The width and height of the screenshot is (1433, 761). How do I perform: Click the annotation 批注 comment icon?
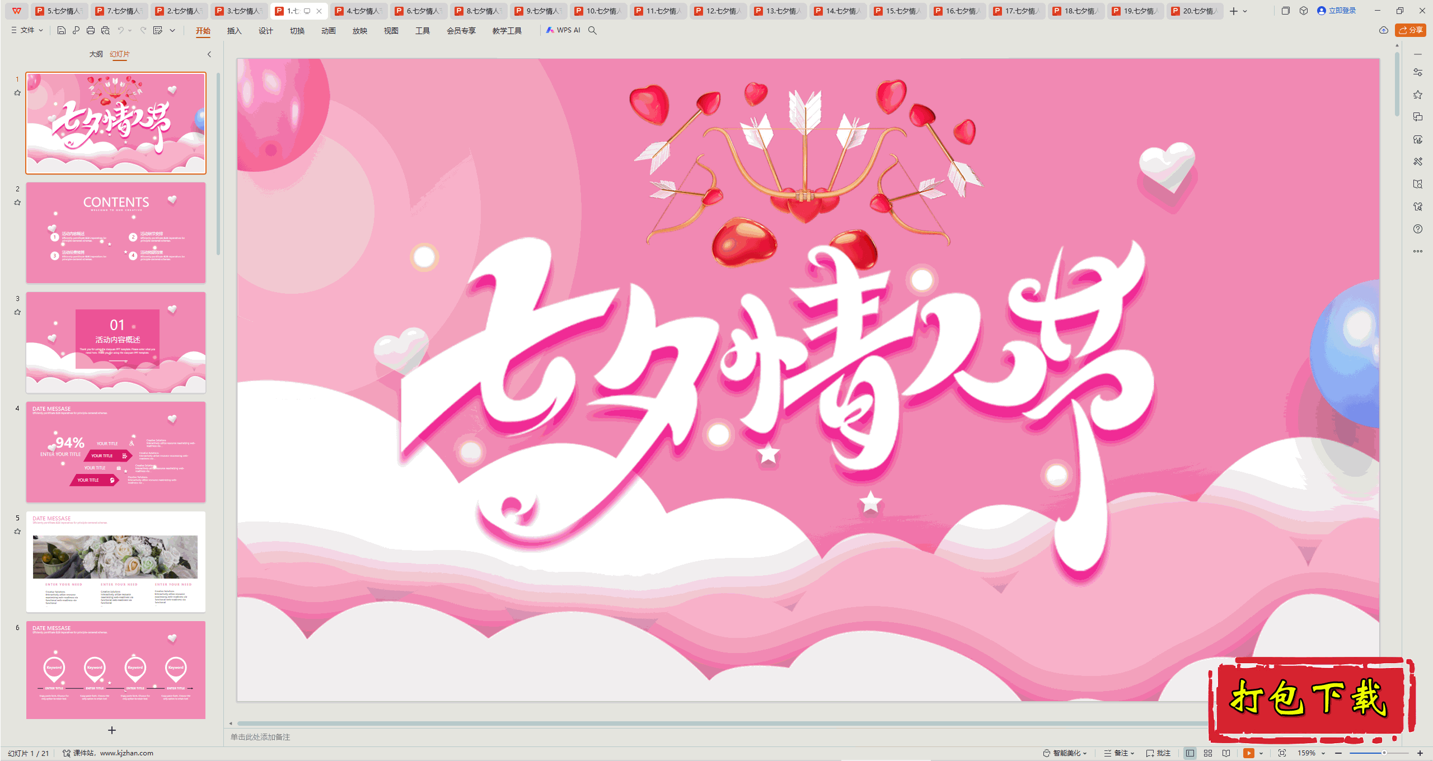click(1159, 753)
